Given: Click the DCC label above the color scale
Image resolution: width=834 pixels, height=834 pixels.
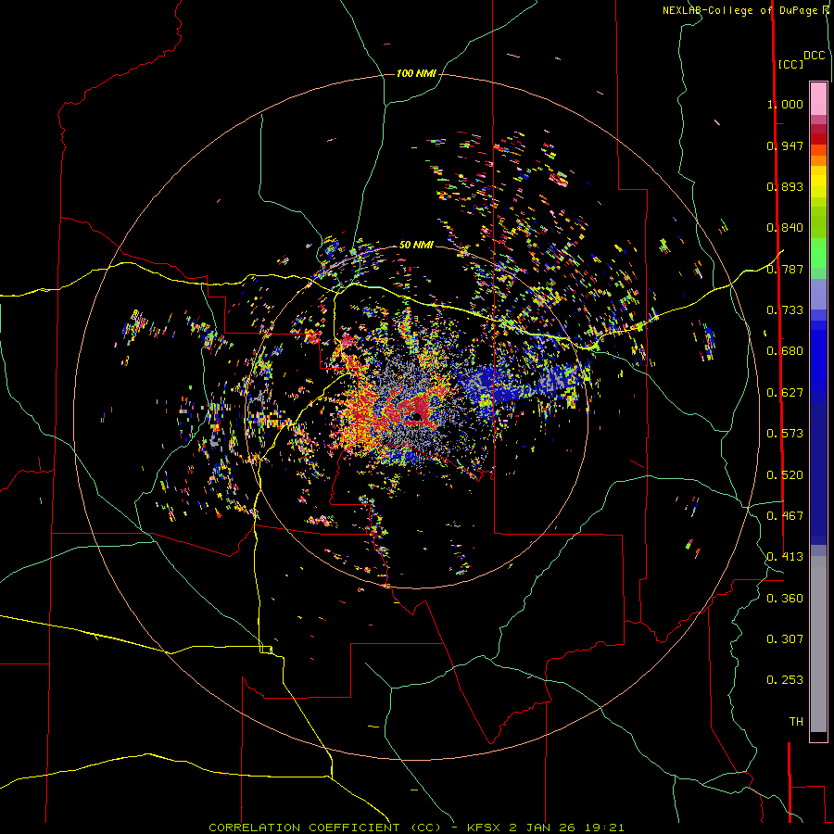Looking at the screenshot, I should pyautogui.click(x=814, y=56).
